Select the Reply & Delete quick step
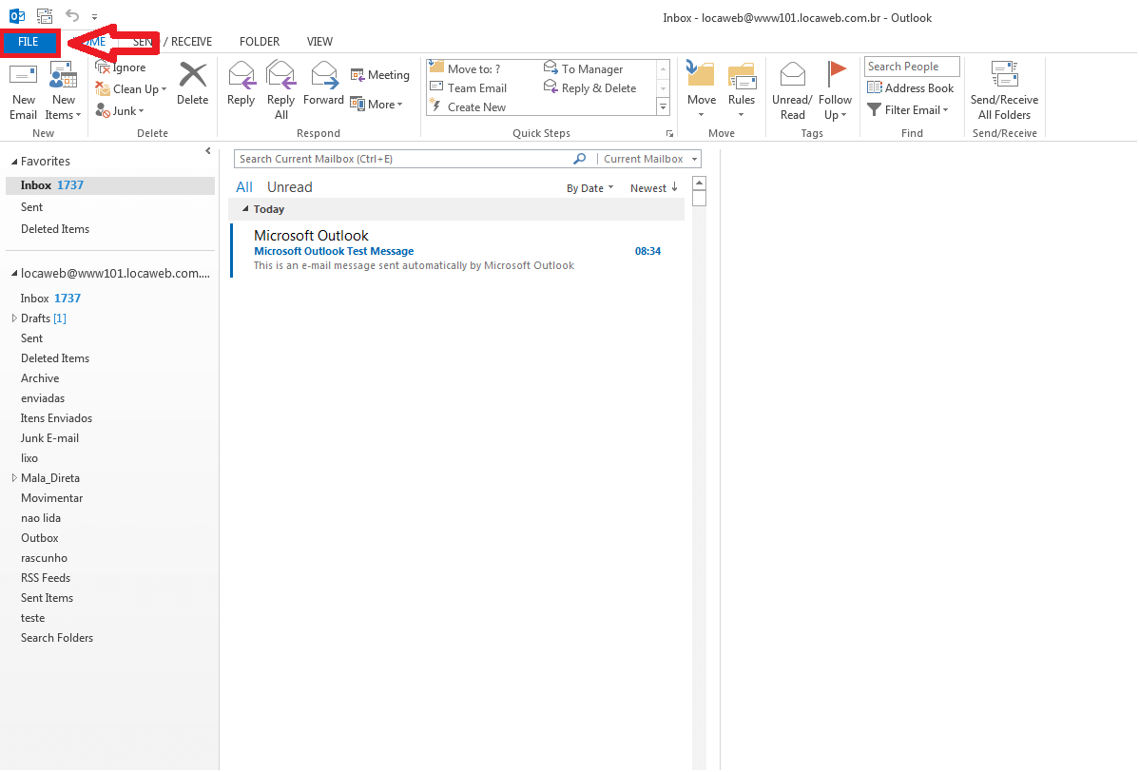The height and width of the screenshot is (772, 1139). pos(589,87)
